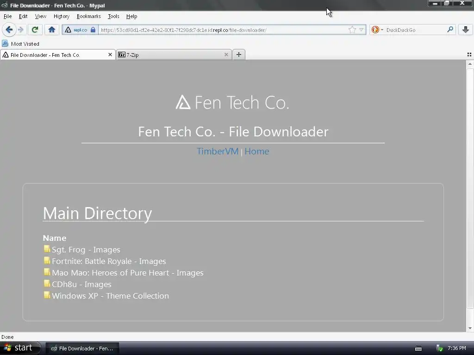474x355 pixels.
Task: Open the Windows start button
Action: (20, 348)
